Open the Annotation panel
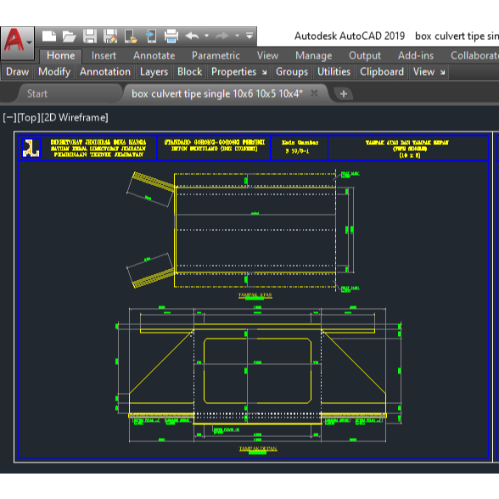This screenshot has width=499, height=499. tap(105, 72)
